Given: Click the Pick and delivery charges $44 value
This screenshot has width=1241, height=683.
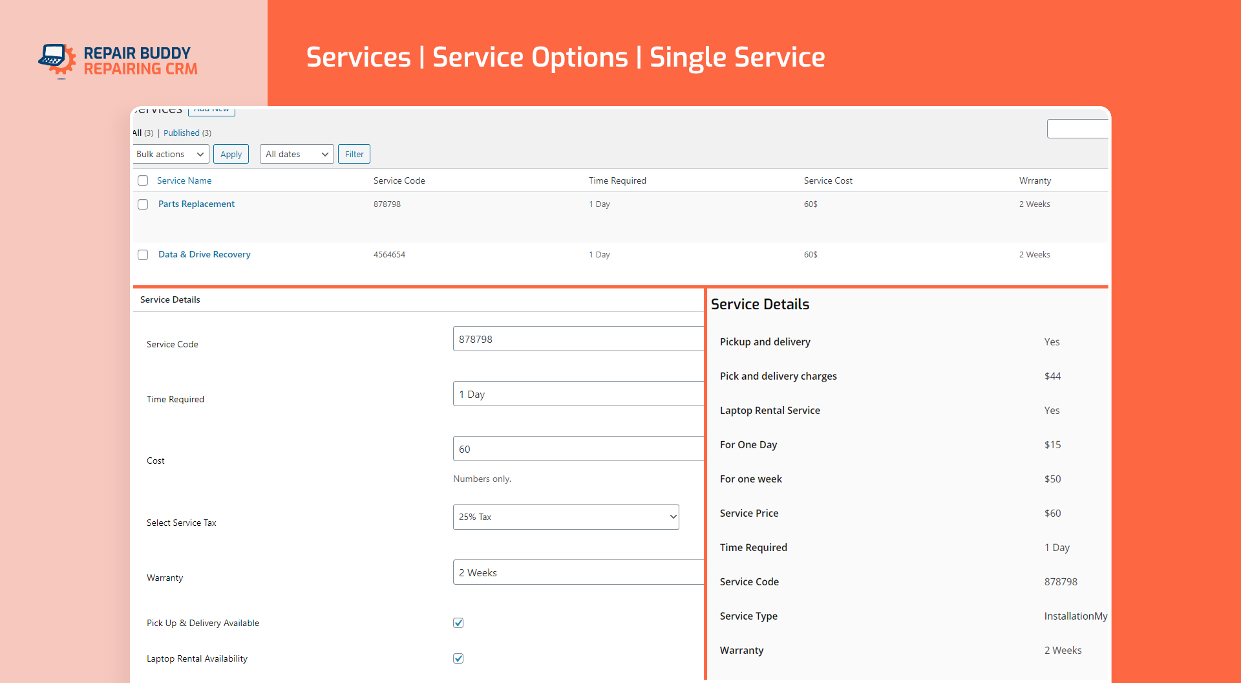Looking at the screenshot, I should (1052, 376).
